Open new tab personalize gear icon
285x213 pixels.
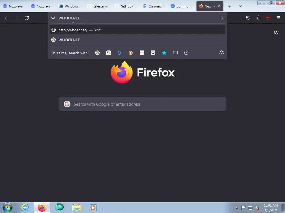coord(276,32)
